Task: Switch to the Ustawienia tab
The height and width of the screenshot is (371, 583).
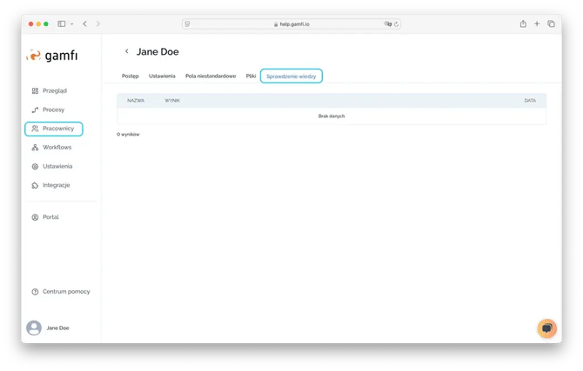Action: 162,76
